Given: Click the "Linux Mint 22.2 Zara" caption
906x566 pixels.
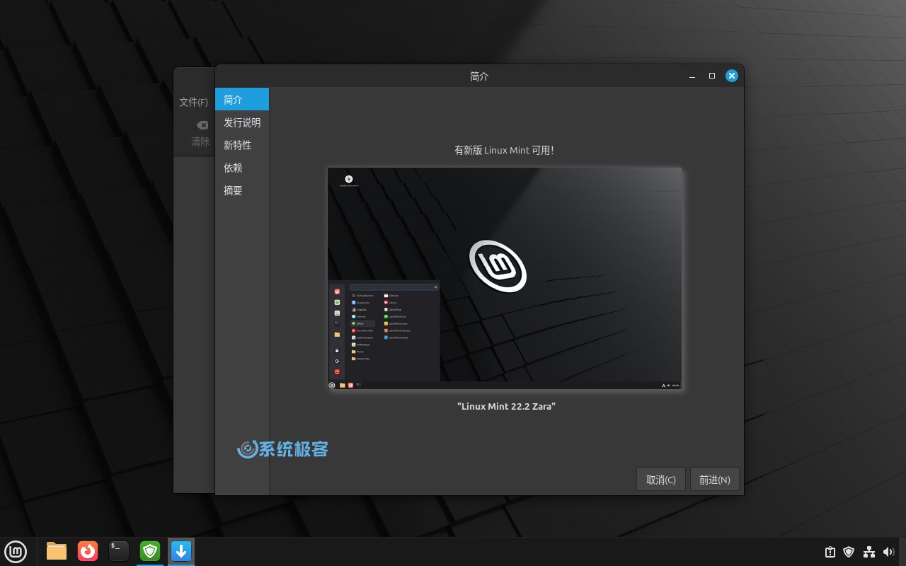Looking at the screenshot, I should pyautogui.click(x=506, y=406).
